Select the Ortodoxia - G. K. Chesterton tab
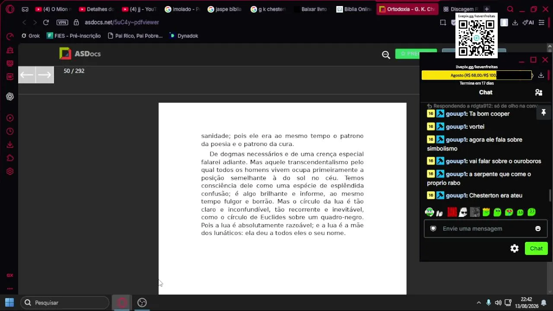Image resolution: width=553 pixels, height=311 pixels. click(x=407, y=9)
